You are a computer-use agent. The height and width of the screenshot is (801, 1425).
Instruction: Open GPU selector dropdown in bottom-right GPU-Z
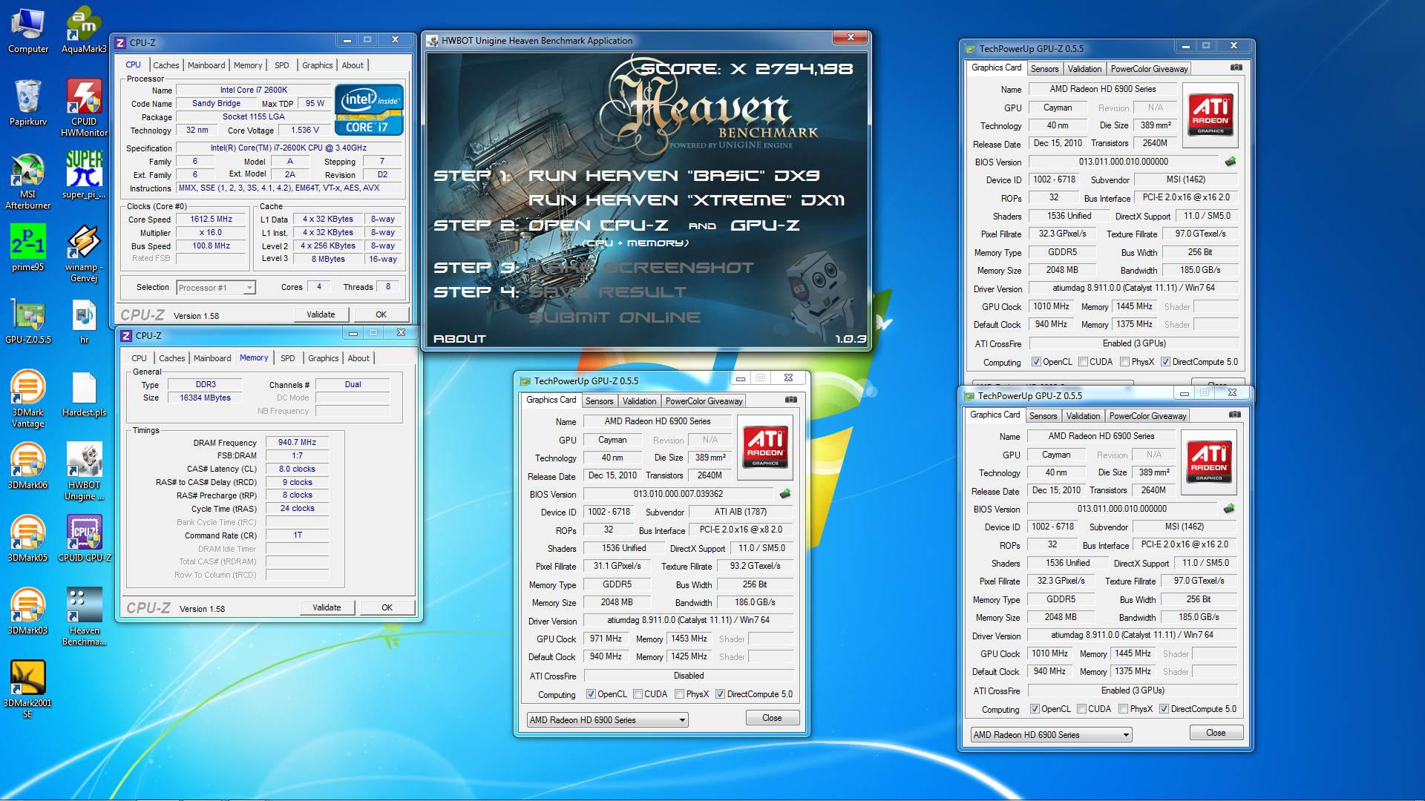(1051, 735)
